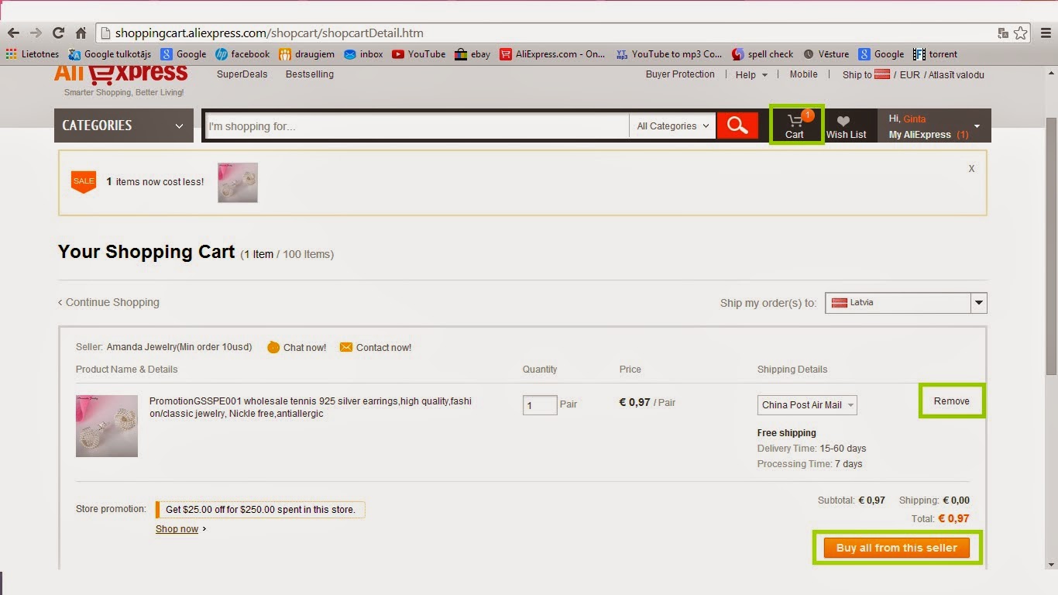Expand the Help dropdown menu
Screen dimensions: 1058x595
point(751,74)
